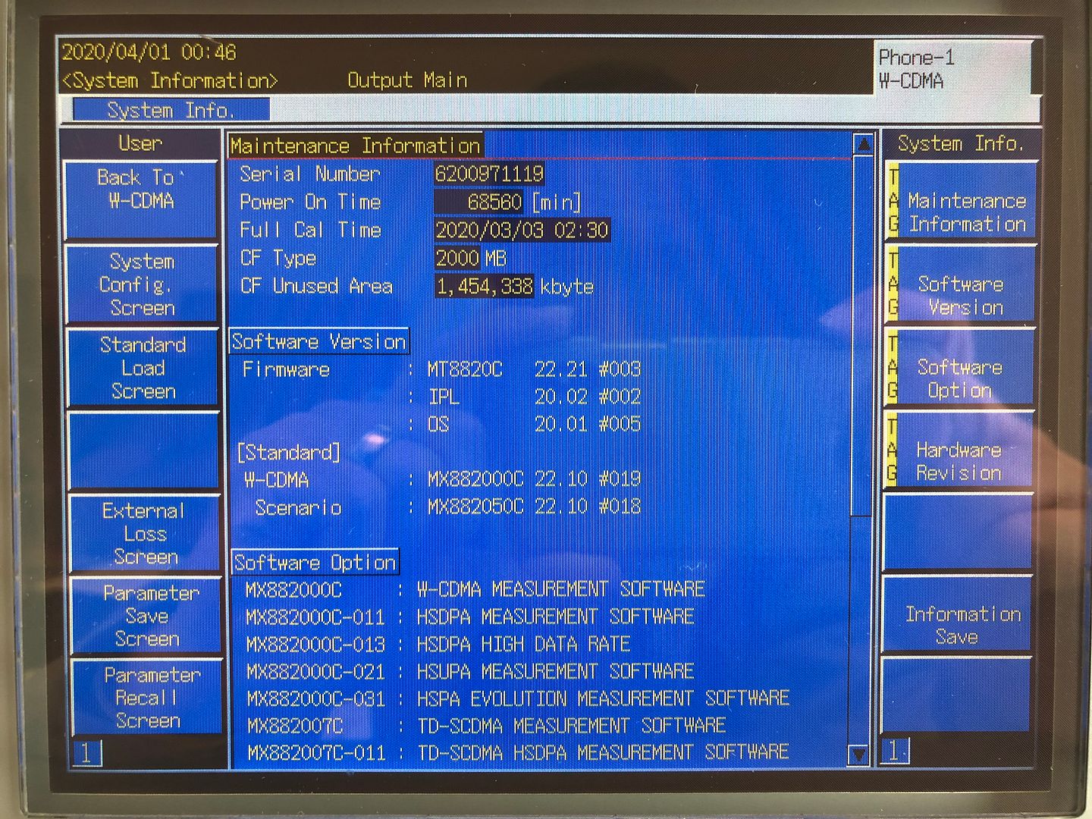Image resolution: width=1092 pixels, height=819 pixels.
Task: Click the IPL 20.02 #002 row
Action: pyautogui.click(x=523, y=397)
